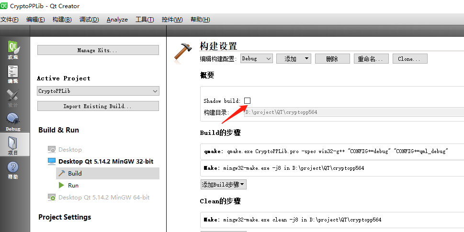
Task: Click the Manage Kits... button
Action: coord(98,50)
